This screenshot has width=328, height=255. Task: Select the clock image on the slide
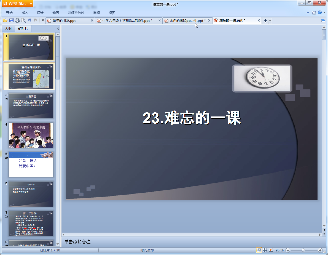(262, 78)
